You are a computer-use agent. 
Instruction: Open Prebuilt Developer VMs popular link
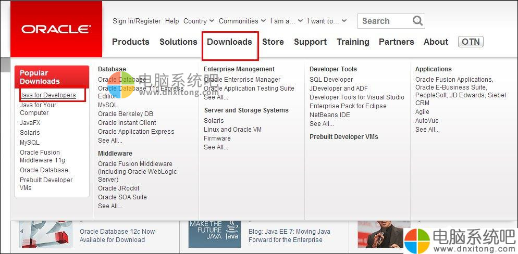pos(46,184)
